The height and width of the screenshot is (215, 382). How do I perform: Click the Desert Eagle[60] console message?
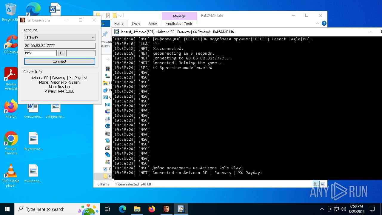click(x=212, y=39)
